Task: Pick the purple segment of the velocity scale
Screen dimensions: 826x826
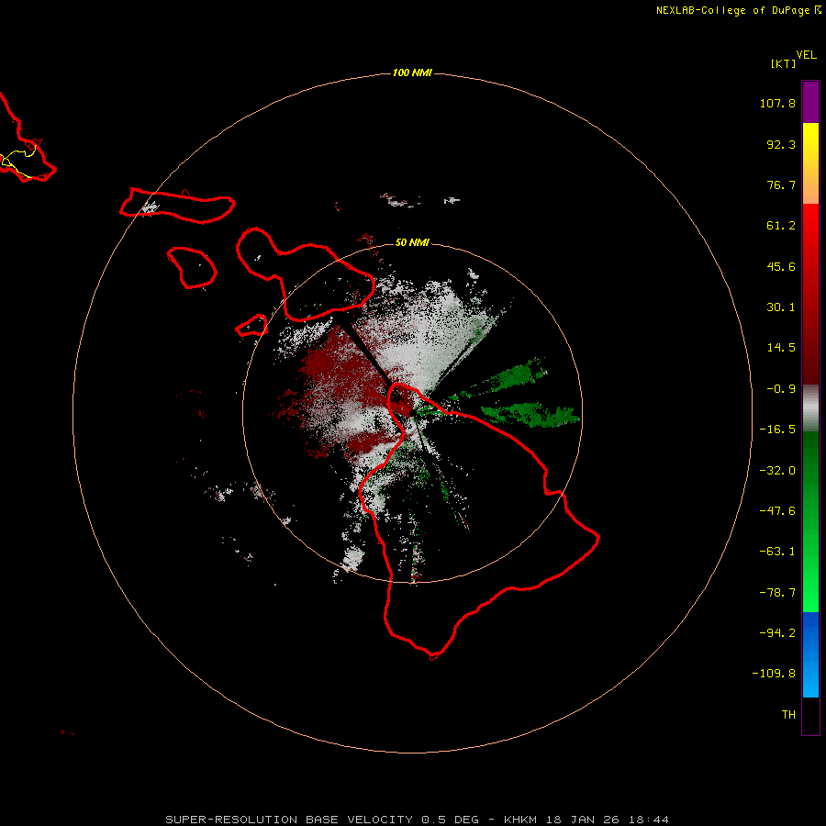Action: tap(810, 102)
